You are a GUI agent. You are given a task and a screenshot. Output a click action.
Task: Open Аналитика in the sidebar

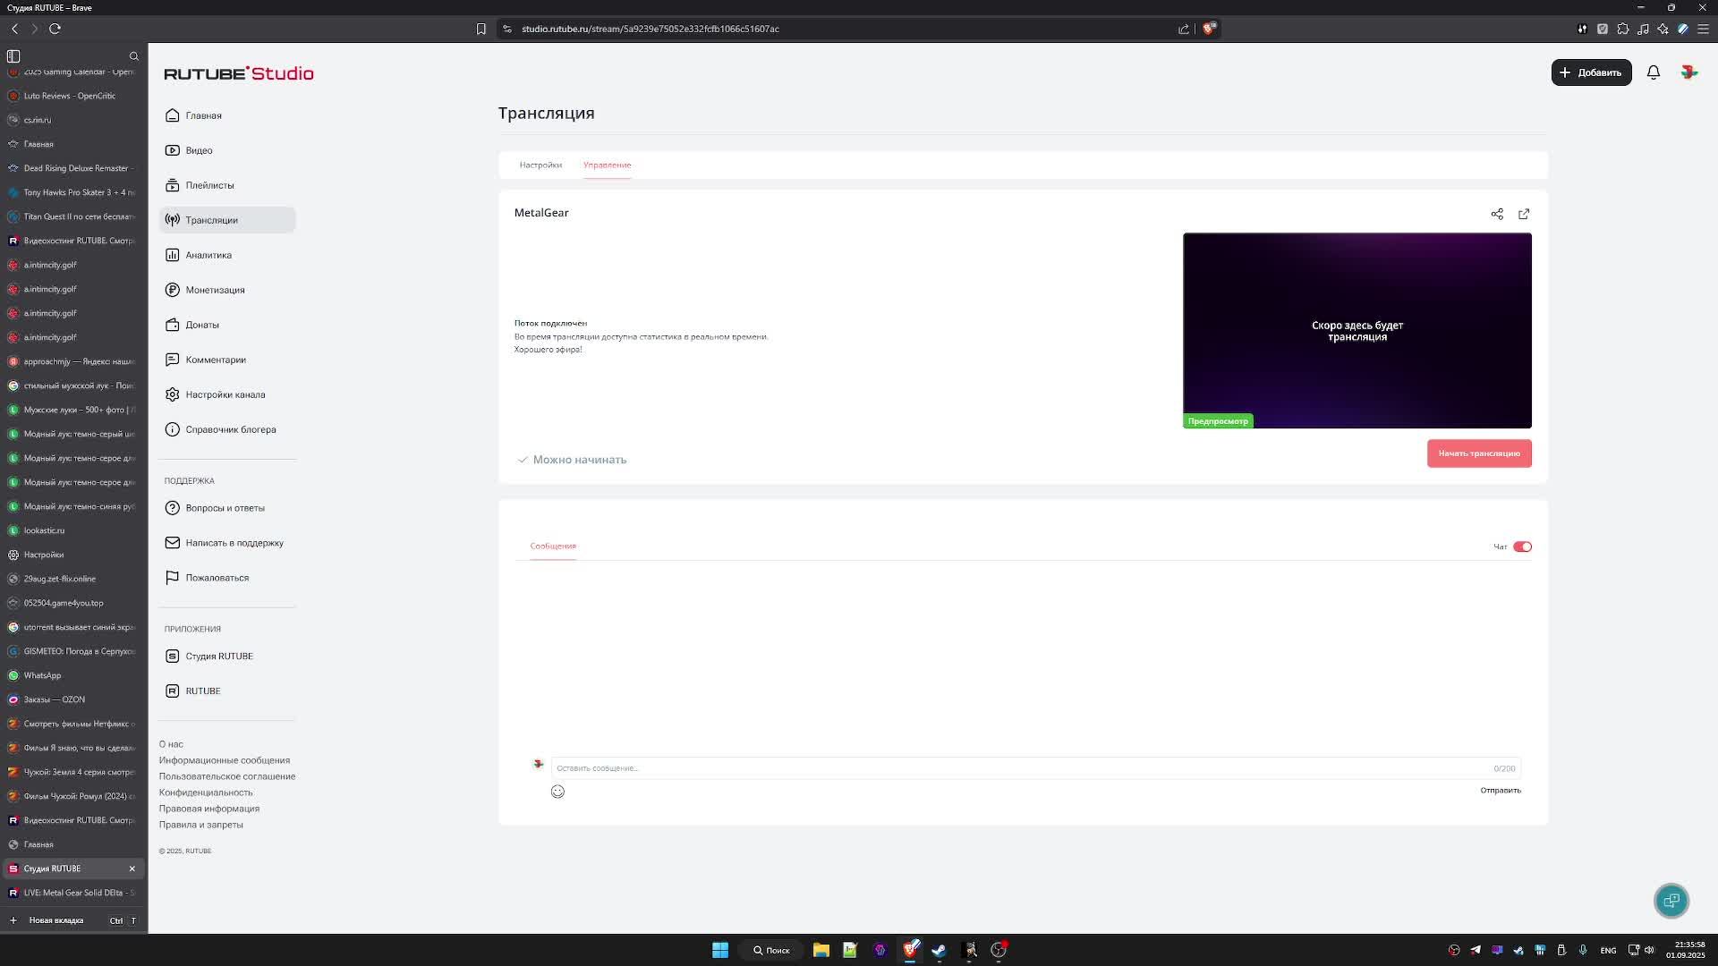coord(208,255)
